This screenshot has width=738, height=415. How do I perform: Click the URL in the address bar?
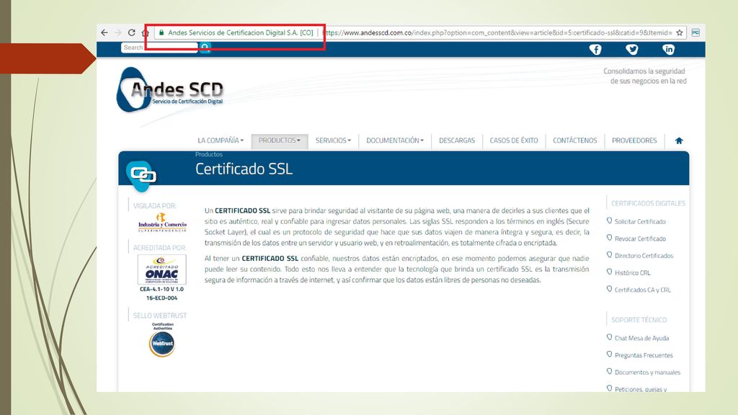click(498, 32)
